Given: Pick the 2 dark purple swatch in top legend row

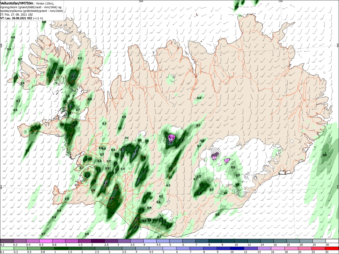Looking at the screenshot, I should coord(98,241).
